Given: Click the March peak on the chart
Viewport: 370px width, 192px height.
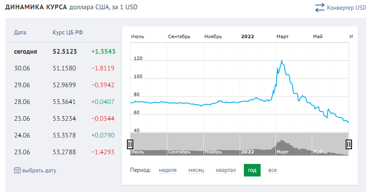Looking at the screenshot, I should point(282,61).
